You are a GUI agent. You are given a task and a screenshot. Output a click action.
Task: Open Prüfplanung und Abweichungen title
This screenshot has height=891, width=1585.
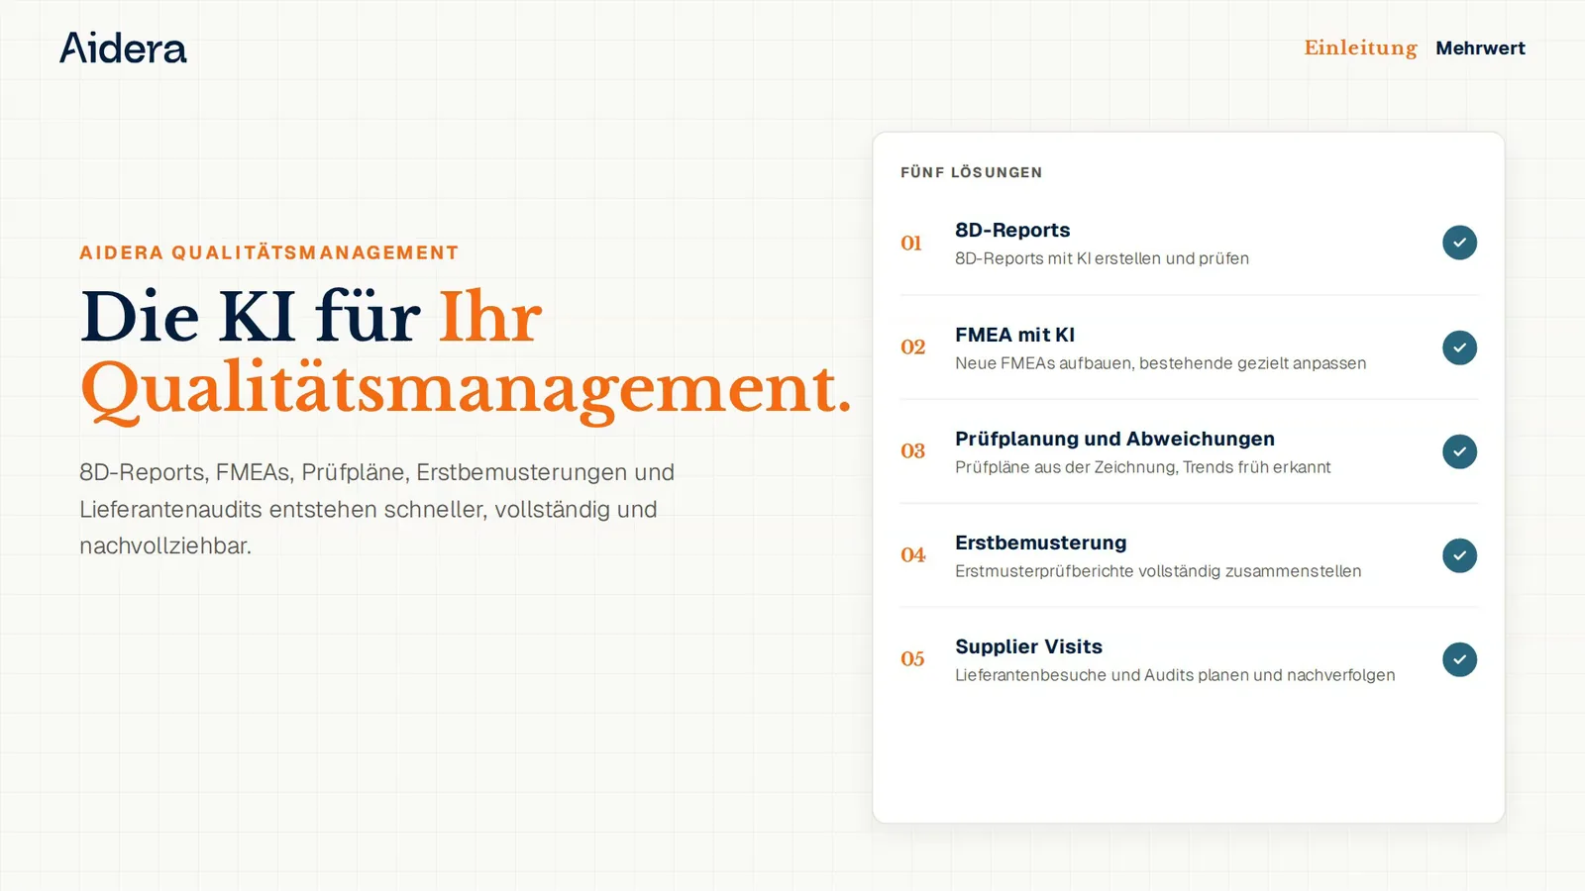(1114, 439)
